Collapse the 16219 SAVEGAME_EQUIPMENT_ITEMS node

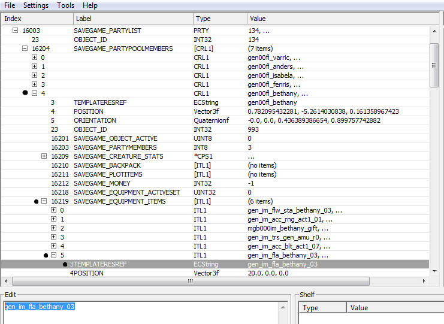point(44,201)
